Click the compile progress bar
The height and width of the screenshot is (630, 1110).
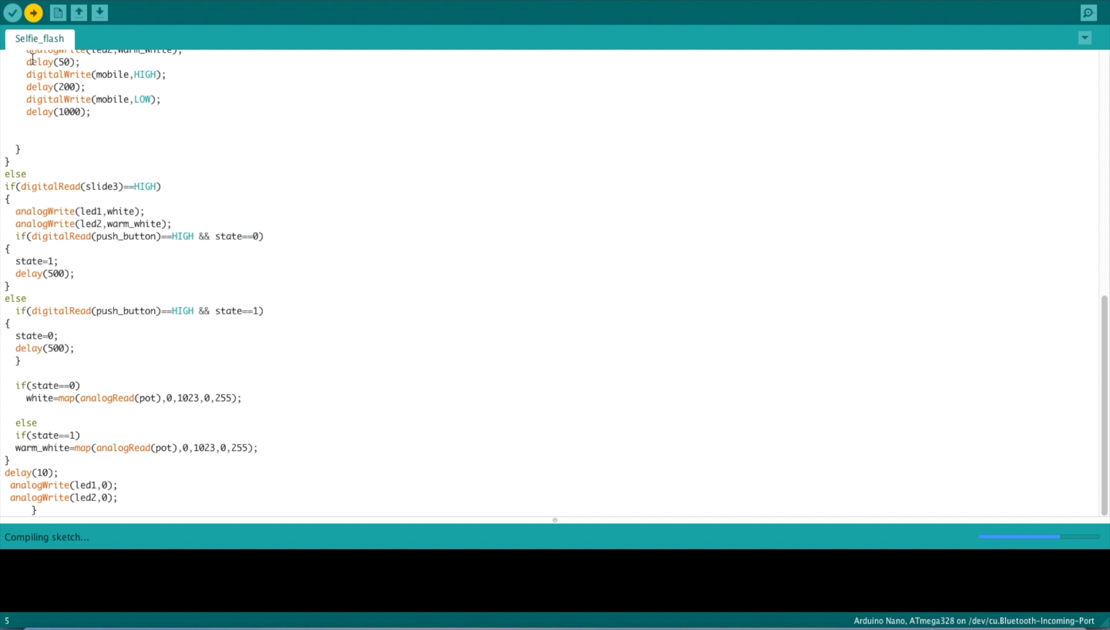[1038, 537]
